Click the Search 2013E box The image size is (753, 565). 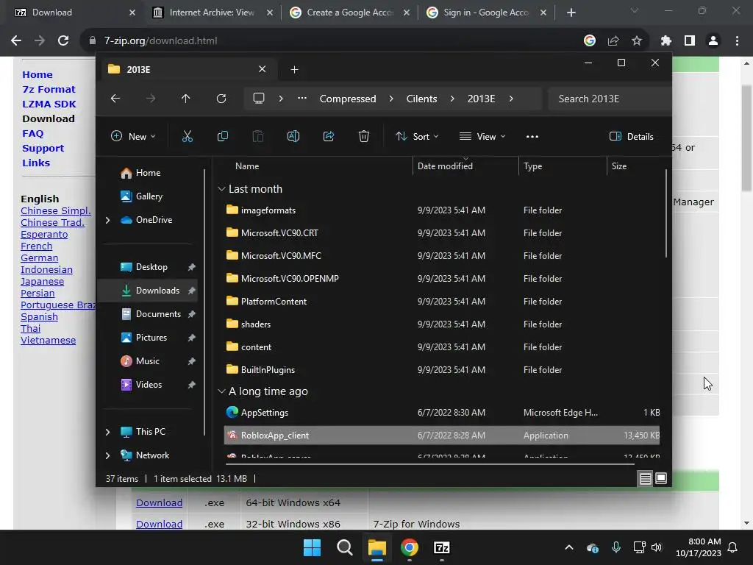609,99
